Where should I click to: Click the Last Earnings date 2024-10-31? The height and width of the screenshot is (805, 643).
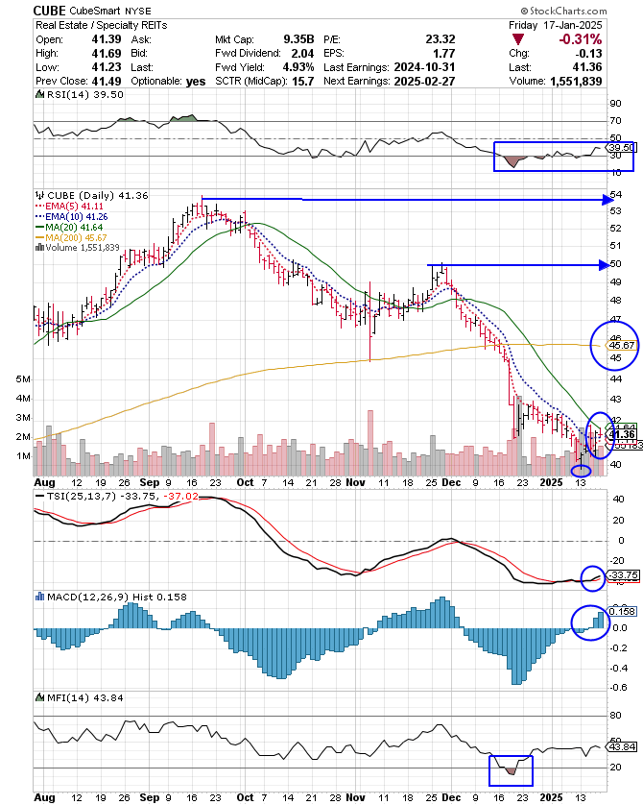click(x=424, y=67)
